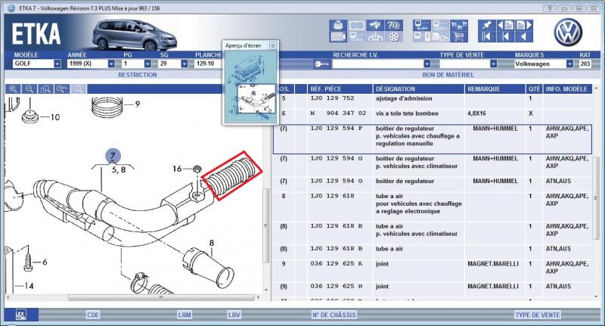Image resolution: width=605 pixels, height=326 pixels.
Task: Click the REMARQUE column header
Action: click(x=495, y=89)
